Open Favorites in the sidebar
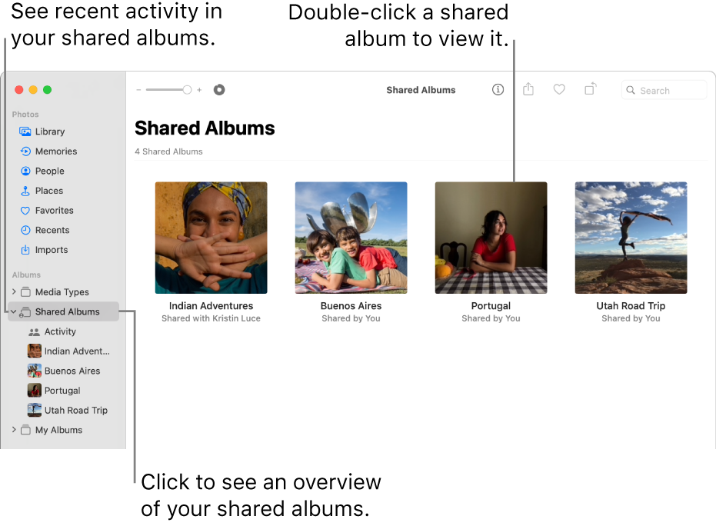 pyautogui.click(x=54, y=211)
